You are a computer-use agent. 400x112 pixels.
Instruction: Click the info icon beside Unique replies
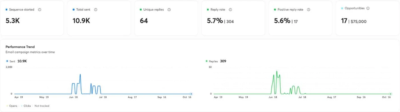pos(169,10)
